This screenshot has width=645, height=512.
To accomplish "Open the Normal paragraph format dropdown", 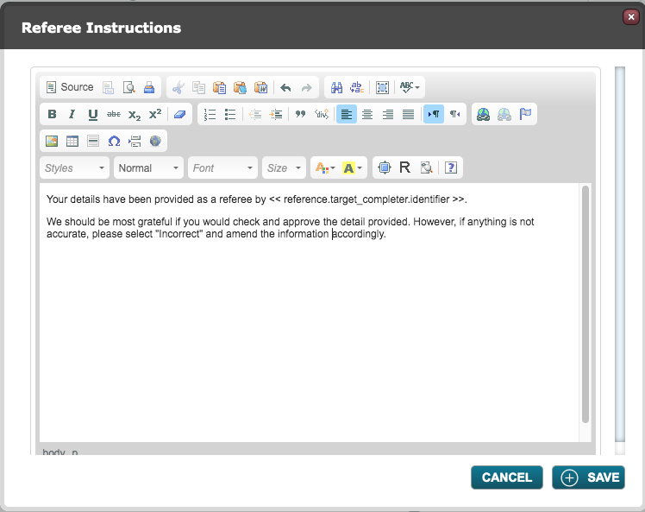I will click(148, 168).
